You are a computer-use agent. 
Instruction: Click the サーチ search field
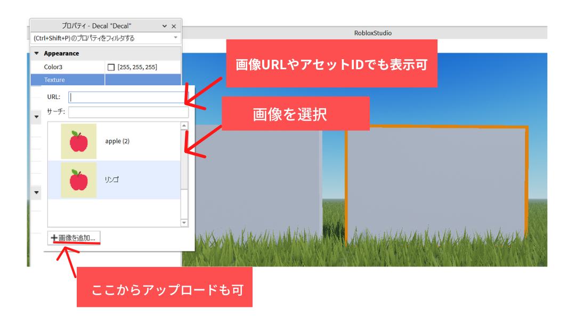click(x=128, y=112)
